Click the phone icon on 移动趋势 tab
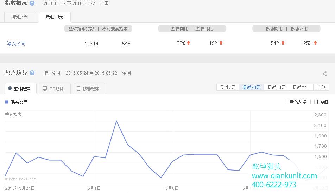The width and height of the screenshot is (335, 193). point(78,89)
